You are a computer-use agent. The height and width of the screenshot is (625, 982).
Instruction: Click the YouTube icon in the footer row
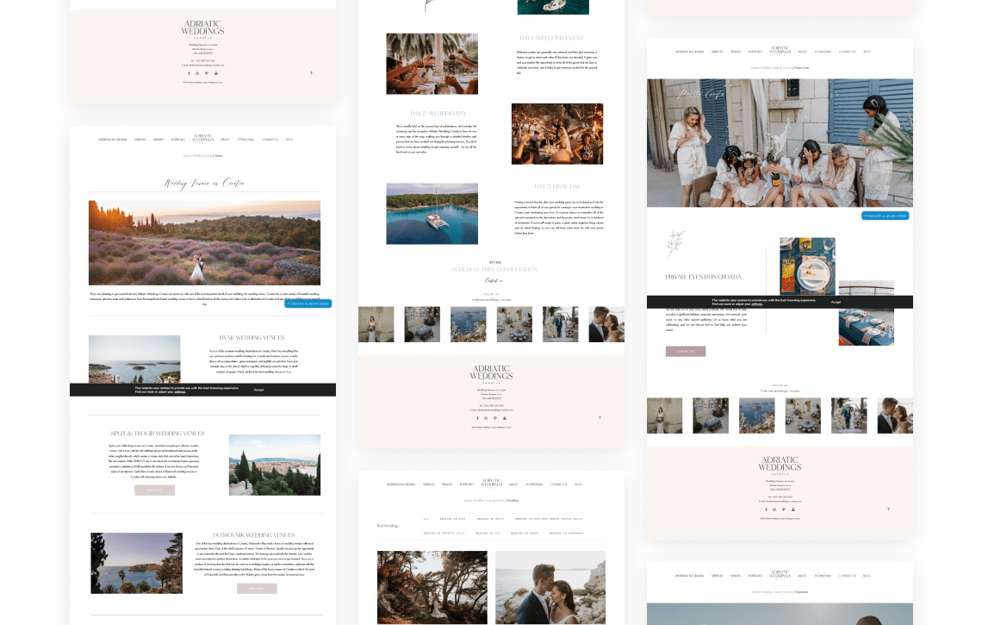(x=216, y=73)
